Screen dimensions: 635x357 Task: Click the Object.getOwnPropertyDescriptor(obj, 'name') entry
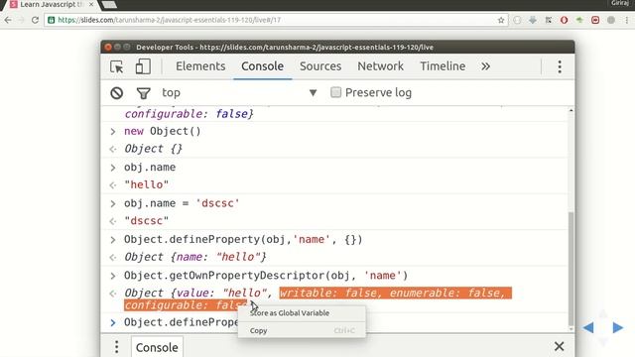pos(266,276)
